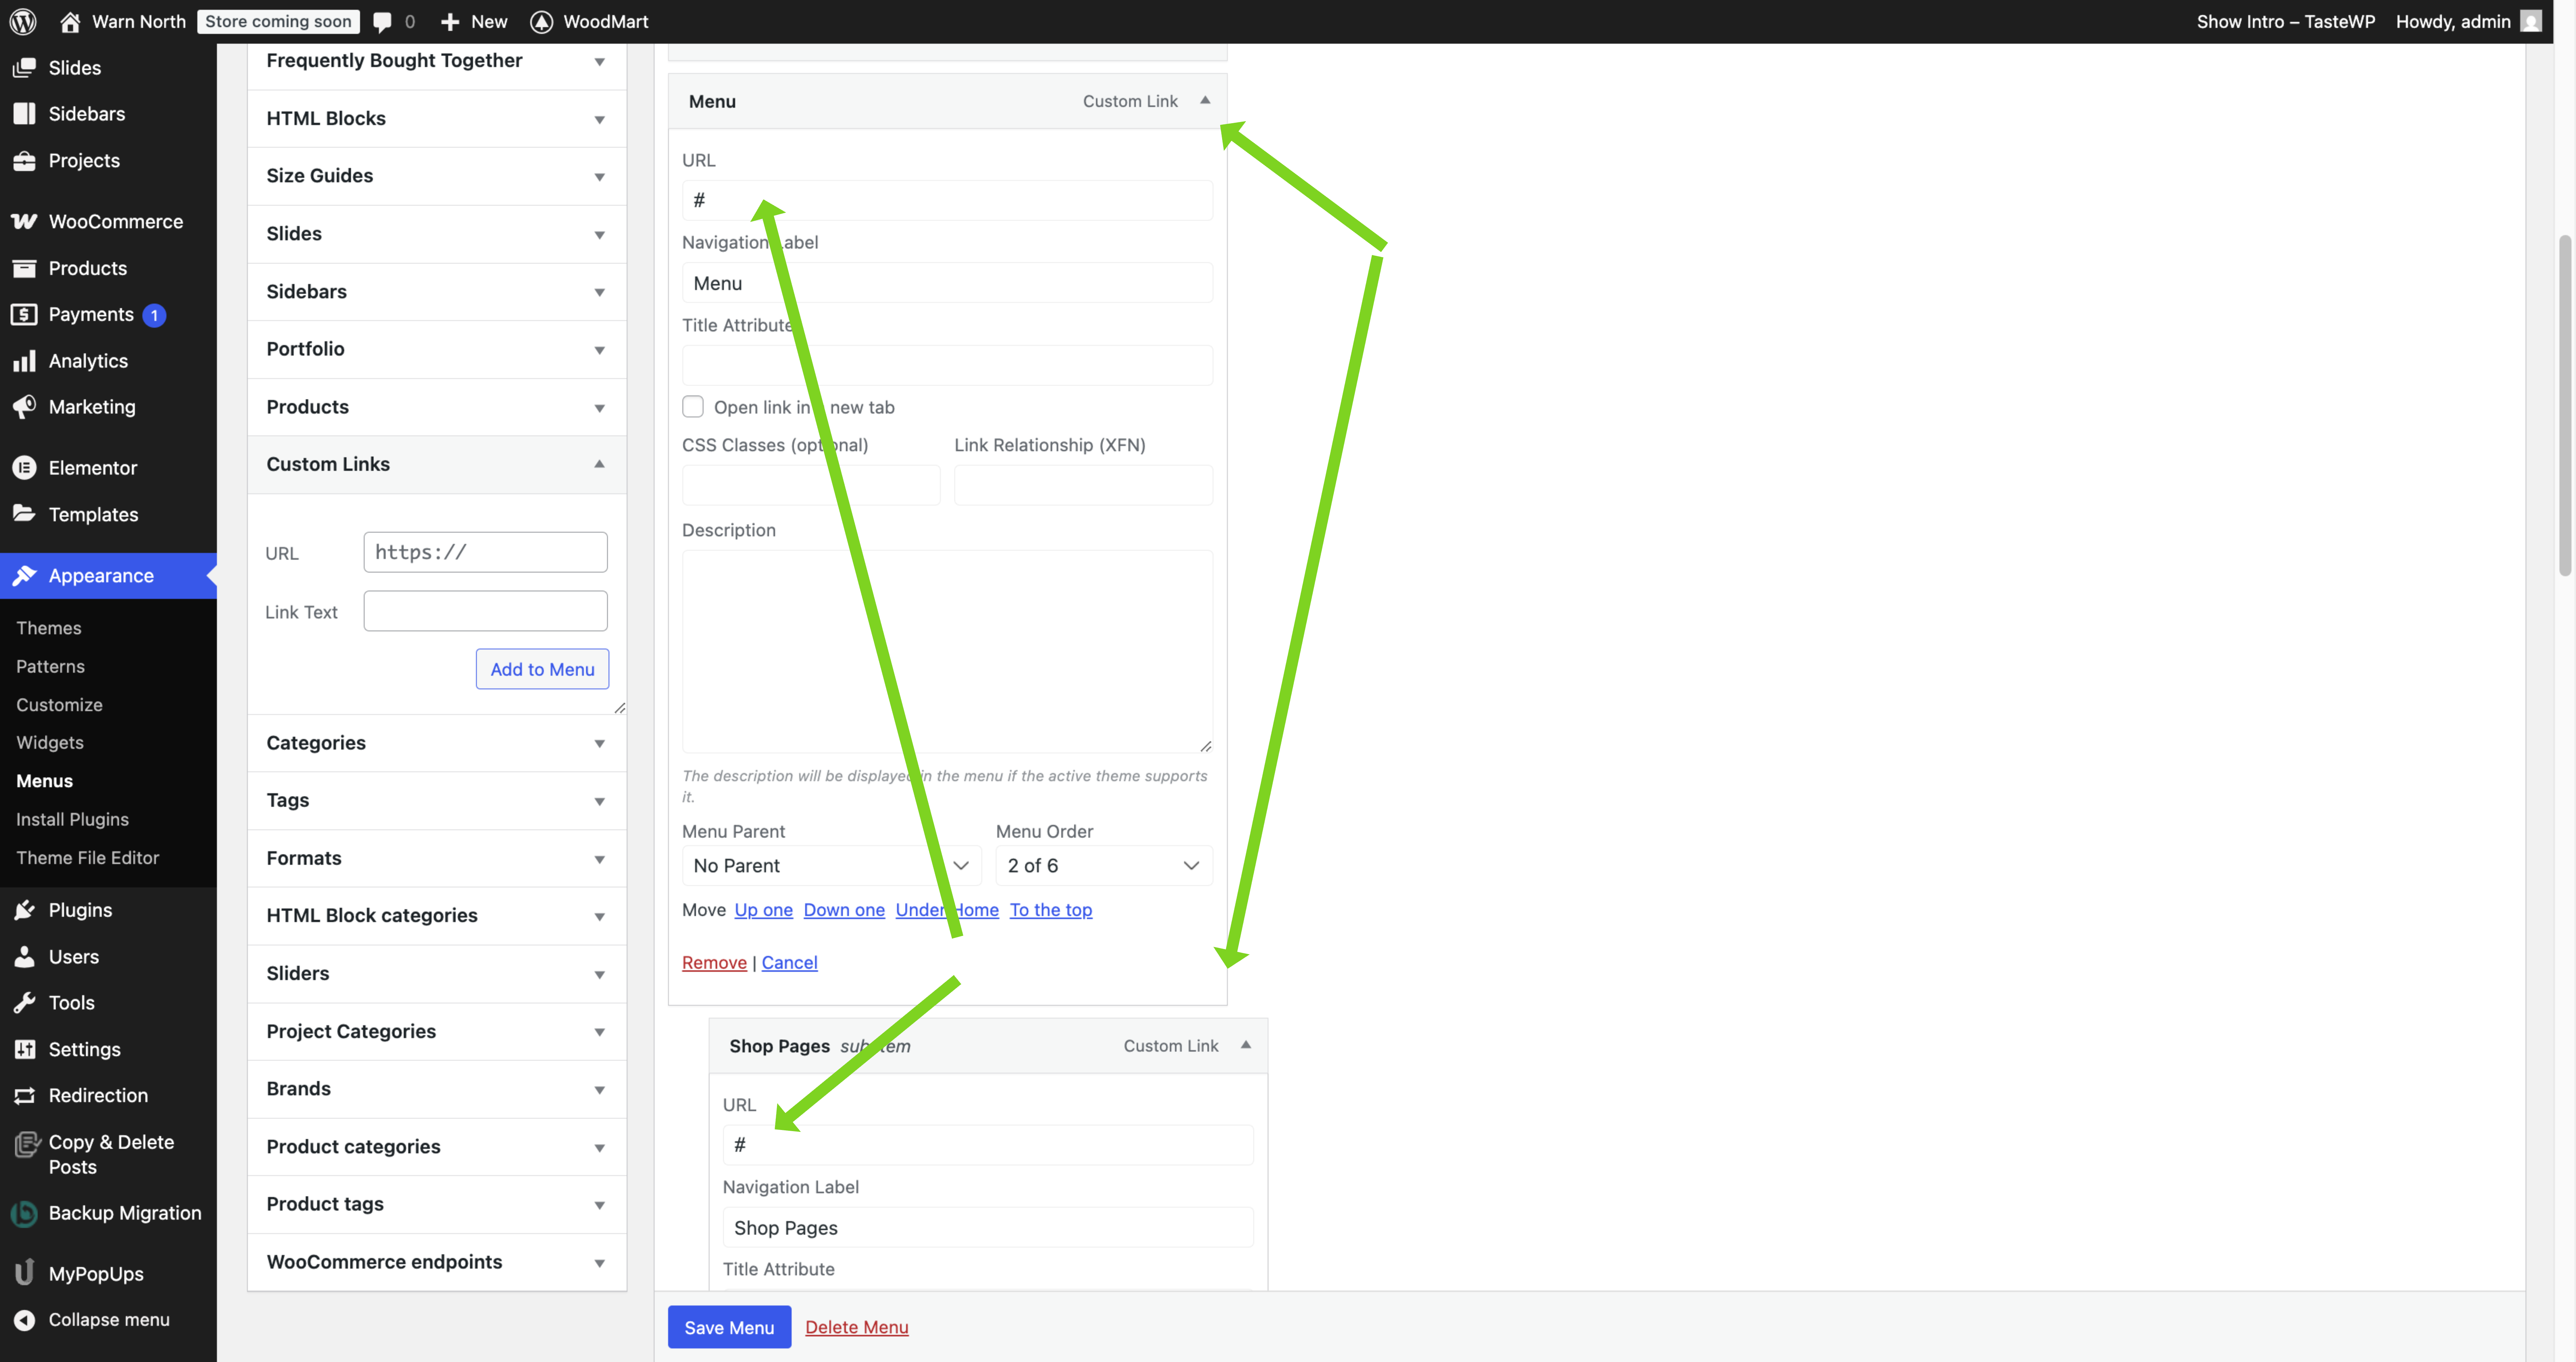This screenshot has width=2576, height=1362.
Task: Click the Appearance paintbrush icon
Action: coord(24,575)
